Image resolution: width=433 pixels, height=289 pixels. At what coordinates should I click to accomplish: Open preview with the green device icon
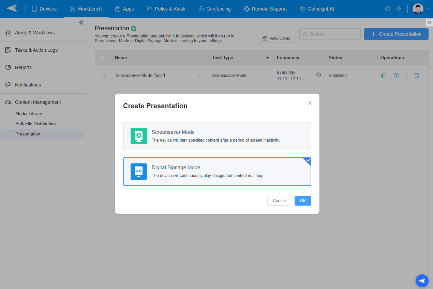pyautogui.click(x=384, y=75)
